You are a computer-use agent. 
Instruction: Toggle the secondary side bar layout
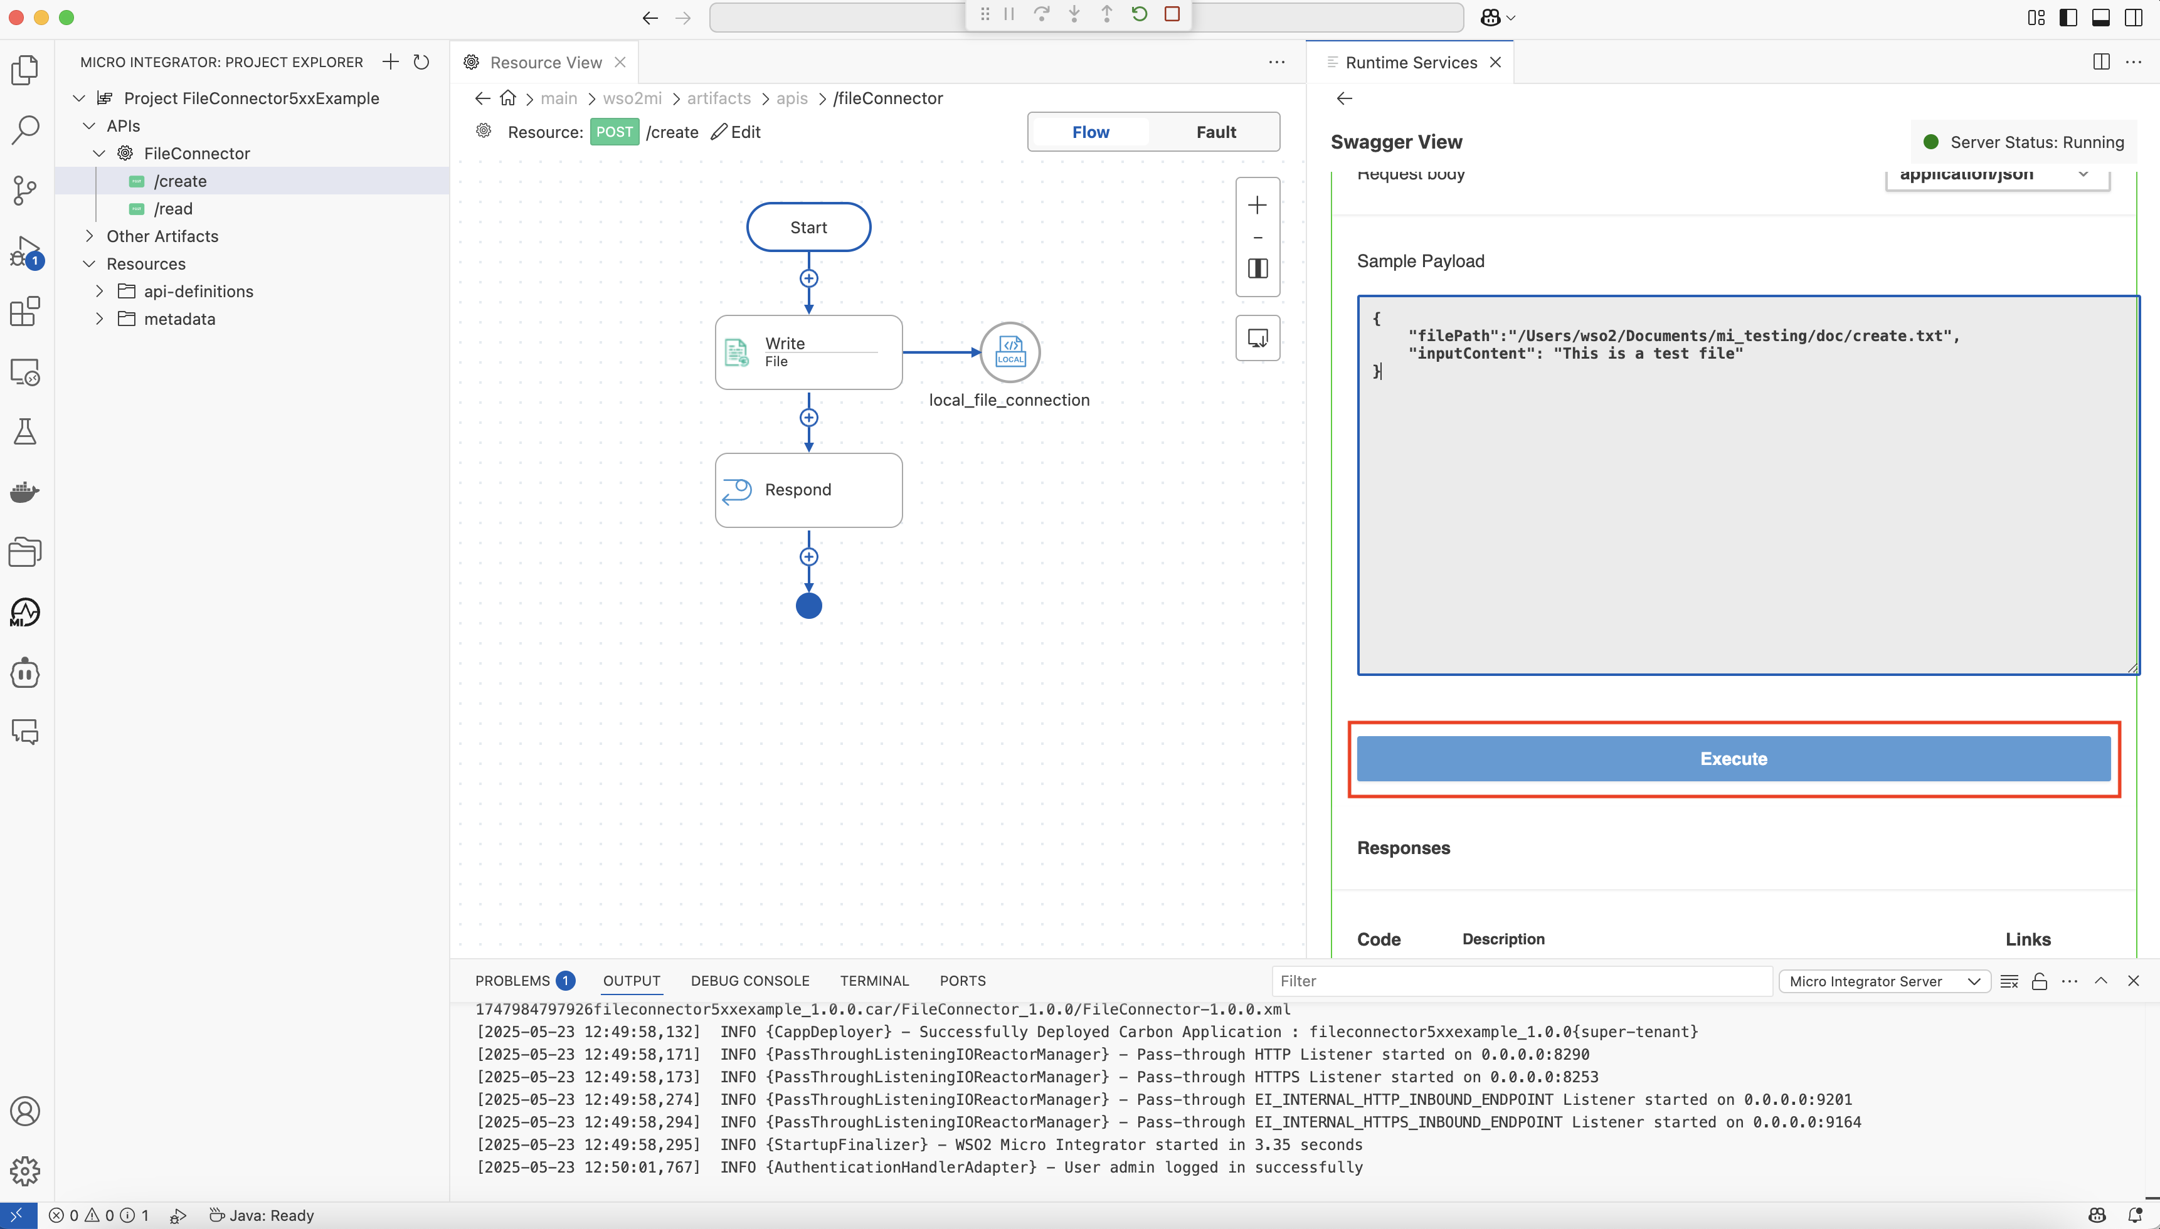coord(2133,18)
